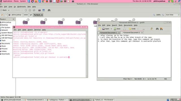The height and width of the screenshot is (101, 181).
Task: Open the Back history dropdown arrow
Action: [x=8, y=10]
